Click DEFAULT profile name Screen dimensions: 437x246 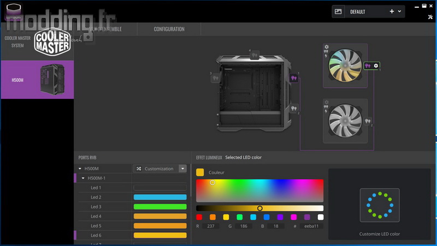pyautogui.click(x=358, y=11)
